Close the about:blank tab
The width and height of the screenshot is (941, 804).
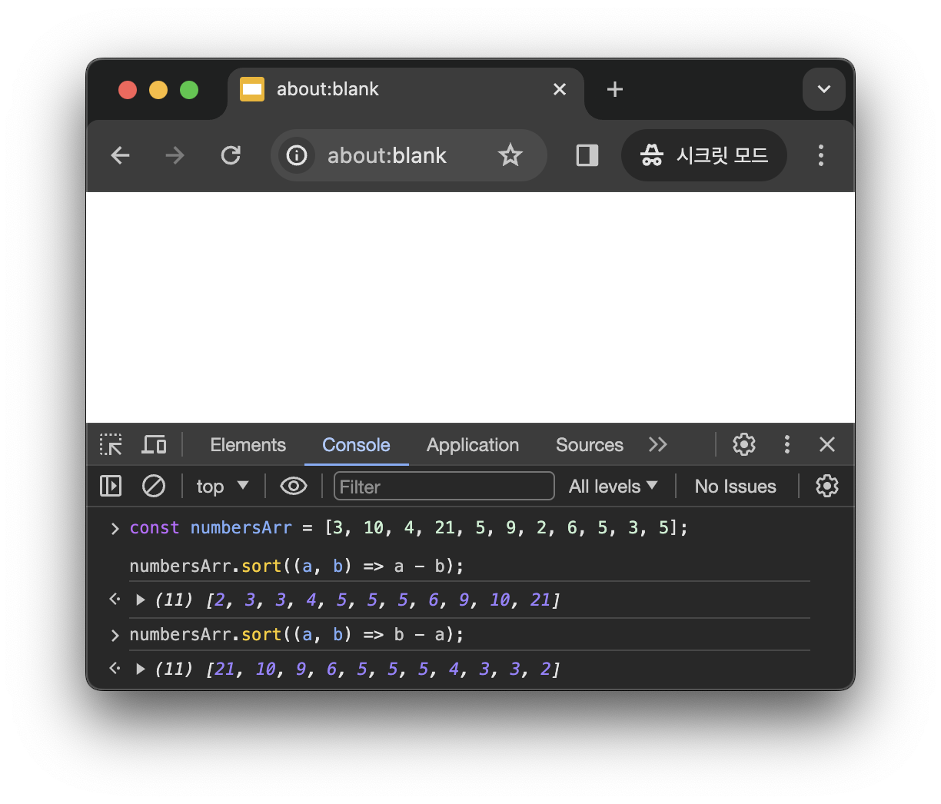coord(560,89)
